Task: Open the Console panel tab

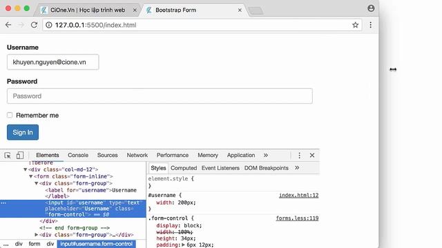Action: [x=78, y=155]
